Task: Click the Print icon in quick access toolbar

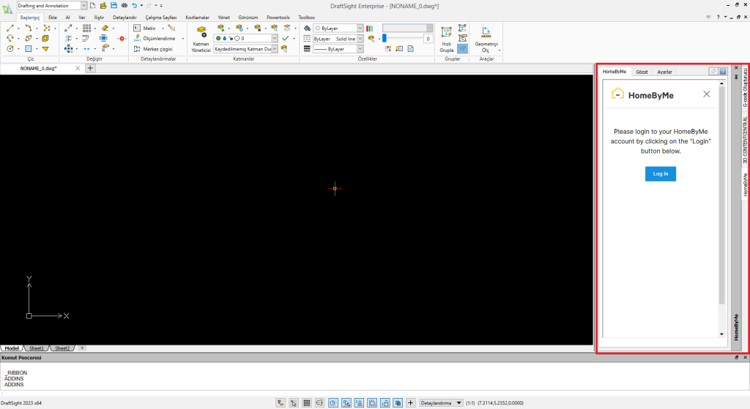Action: click(x=124, y=5)
